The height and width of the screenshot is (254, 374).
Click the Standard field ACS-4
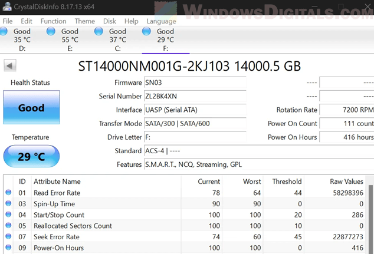259,151
